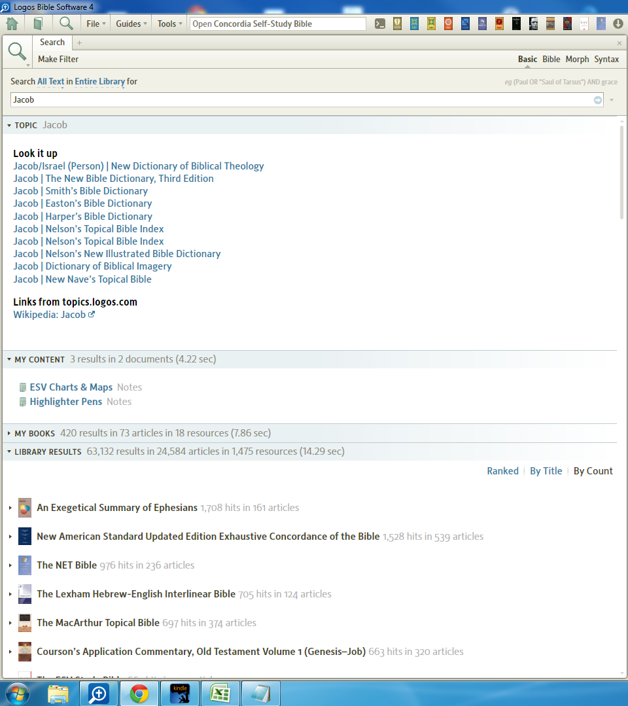Viewport: 628px width, 706px height.
Task: Expand the MY BOOKS section
Action: [9, 434]
